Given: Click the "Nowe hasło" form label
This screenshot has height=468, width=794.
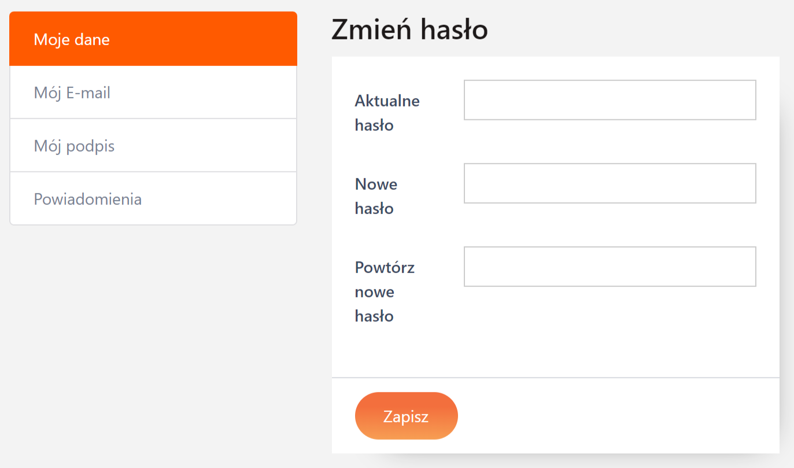Looking at the screenshot, I should click(x=376, y=196).
